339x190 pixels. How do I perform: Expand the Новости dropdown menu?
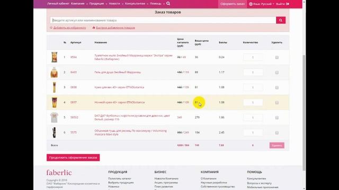[116, 4]
